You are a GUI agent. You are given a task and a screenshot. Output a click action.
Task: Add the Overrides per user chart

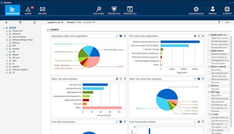tap(219, 105)
